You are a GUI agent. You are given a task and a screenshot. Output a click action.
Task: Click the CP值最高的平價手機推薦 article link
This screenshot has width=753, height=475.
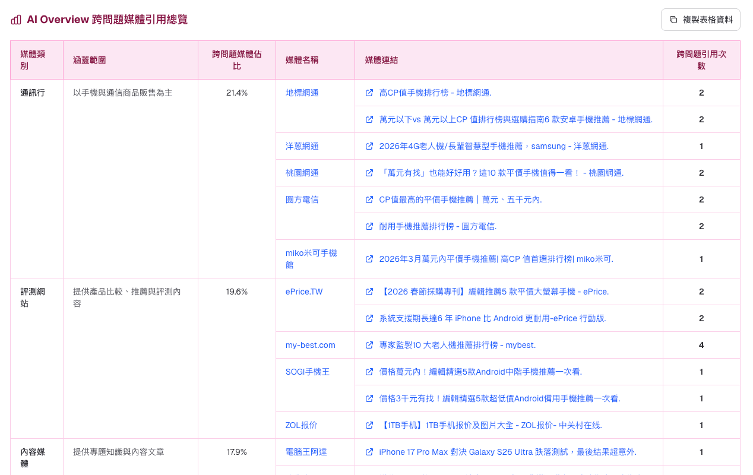(461, 199)
